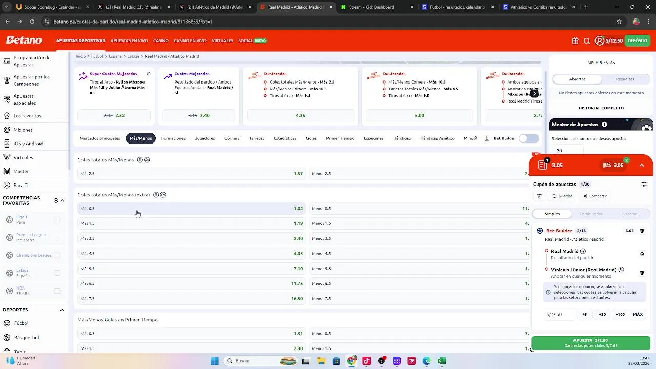Screen dimensions: 656x369
Task: Select the Córners market tab
Action: coord(232,138)
